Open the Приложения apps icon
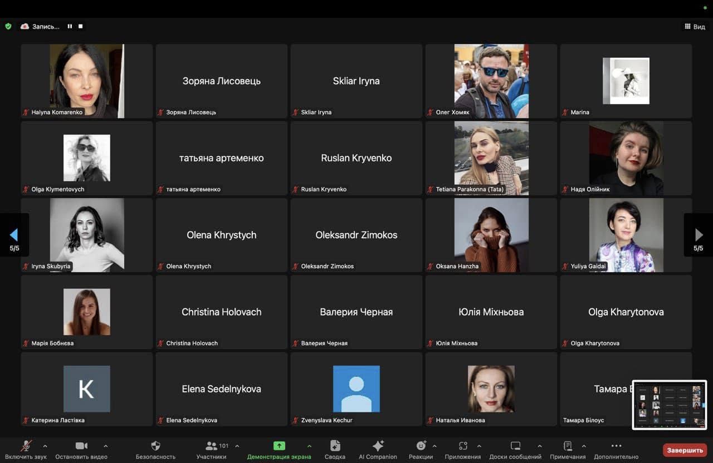This screenshot has height=463, width=713. (463, 446)
